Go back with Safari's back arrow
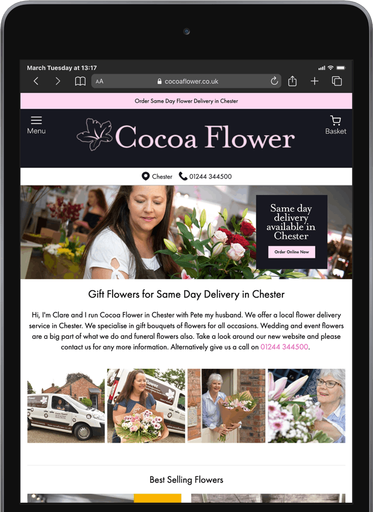373x512 pixels. [x=36, y=81]
